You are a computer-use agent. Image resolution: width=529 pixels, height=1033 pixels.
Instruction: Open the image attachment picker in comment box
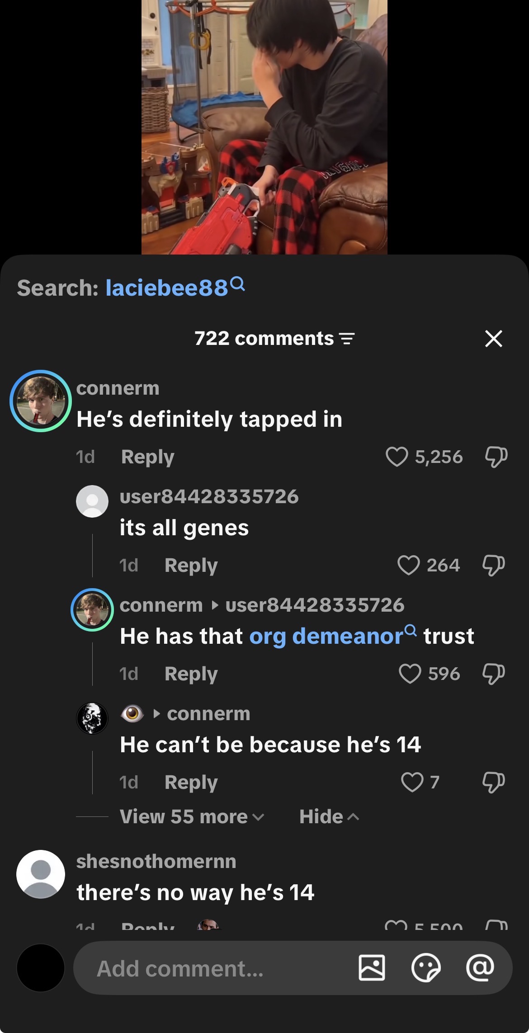coord(372,968)
